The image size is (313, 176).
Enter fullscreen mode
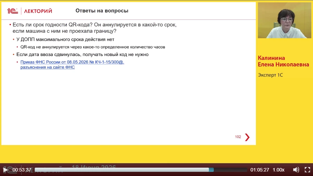(307, 170)
